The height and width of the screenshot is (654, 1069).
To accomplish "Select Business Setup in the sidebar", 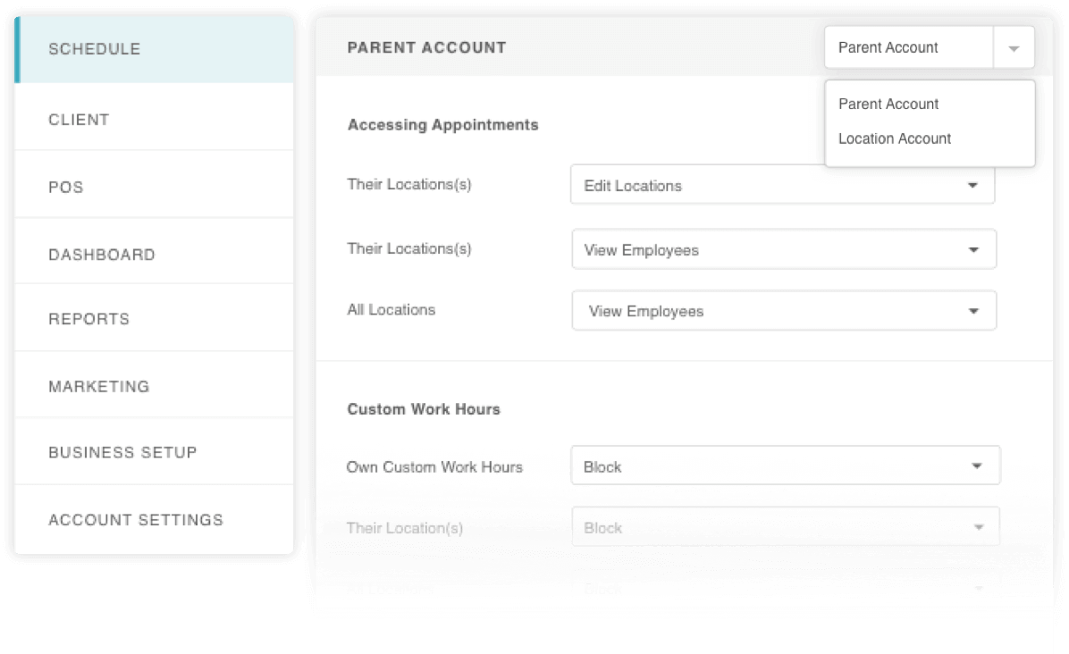I will (x=154, y=452).
